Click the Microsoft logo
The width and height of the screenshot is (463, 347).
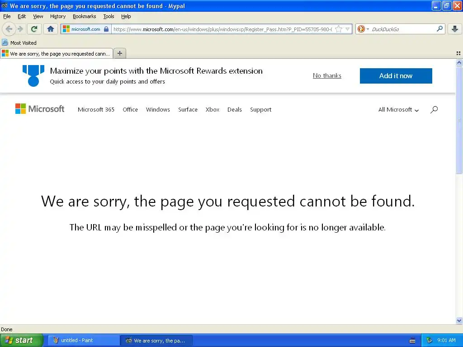tap(40, 109)
